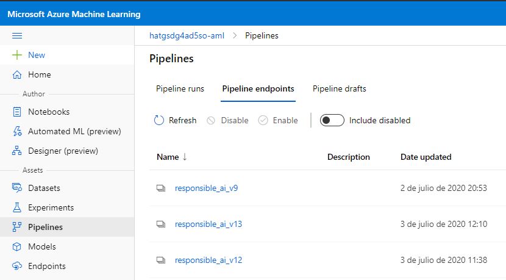Sort by the Name column header
Viewport: 506px width, 280px height.
(168, 157)
